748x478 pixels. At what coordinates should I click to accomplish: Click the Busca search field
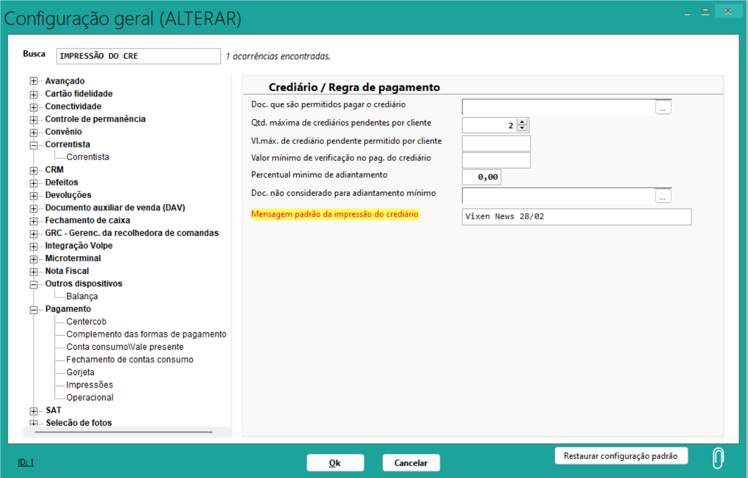[138, 56]
